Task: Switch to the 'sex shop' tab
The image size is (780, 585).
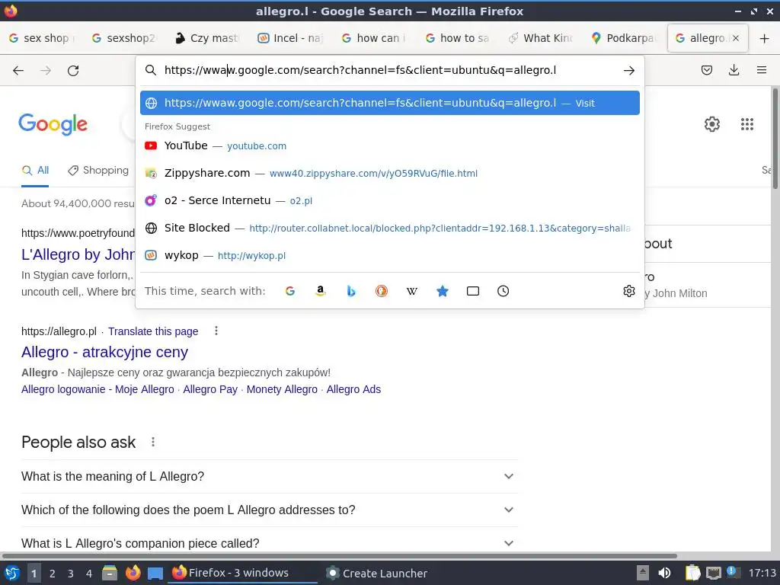Action: click(x=42, y=38)
